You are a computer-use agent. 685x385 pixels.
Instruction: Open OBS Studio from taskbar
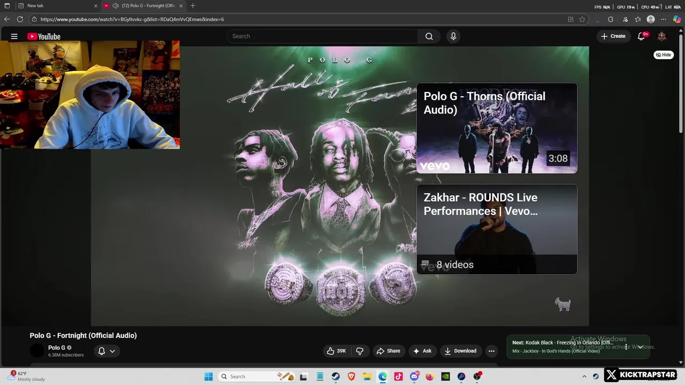[477, 376]
